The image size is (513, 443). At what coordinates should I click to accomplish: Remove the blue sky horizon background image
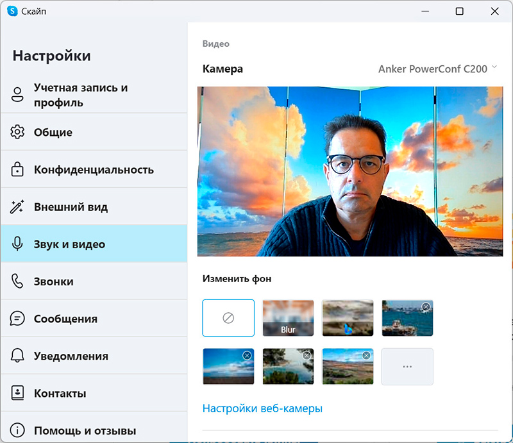[x=247, y=355]
